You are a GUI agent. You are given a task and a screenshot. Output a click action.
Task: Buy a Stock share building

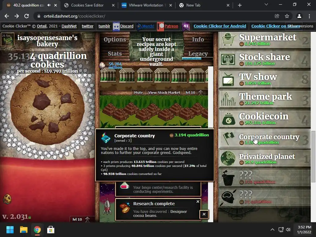(264, 60)
